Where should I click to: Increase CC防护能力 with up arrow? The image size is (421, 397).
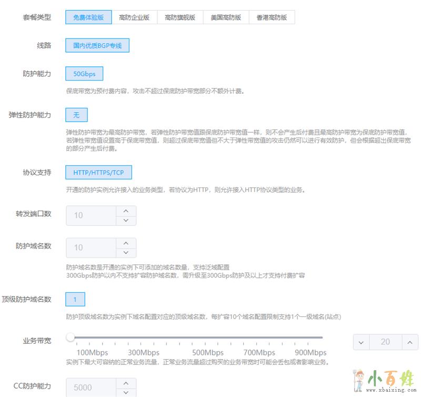pos(126,383)
